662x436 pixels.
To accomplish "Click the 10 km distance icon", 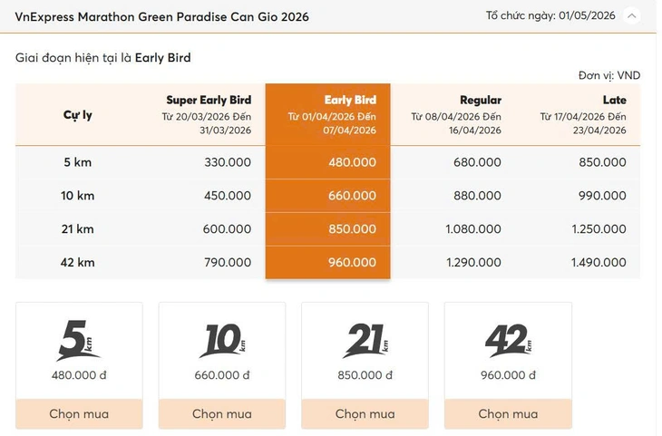I will pyautogui.click(x=221, y=341).
